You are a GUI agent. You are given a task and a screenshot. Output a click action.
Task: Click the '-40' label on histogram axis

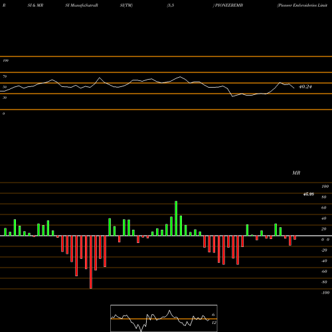(324, 261)
